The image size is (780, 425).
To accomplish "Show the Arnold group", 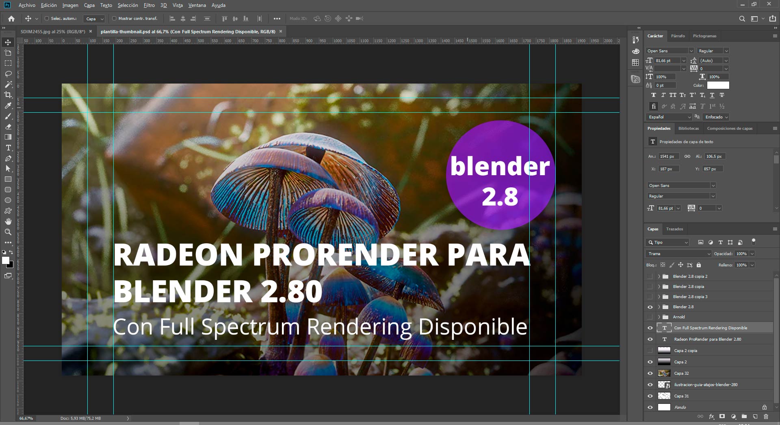I will point(650,317).
